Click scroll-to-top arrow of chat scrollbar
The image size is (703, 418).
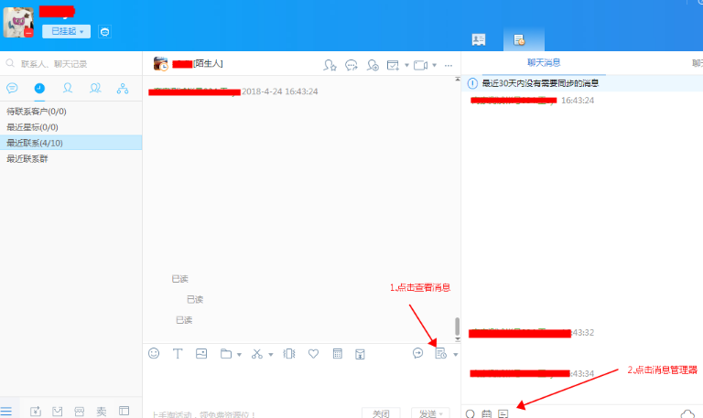click(x=458, y=79)
